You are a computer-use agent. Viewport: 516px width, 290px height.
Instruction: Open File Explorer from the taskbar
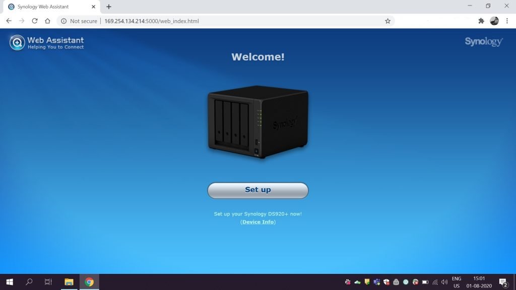click(69, 282)
